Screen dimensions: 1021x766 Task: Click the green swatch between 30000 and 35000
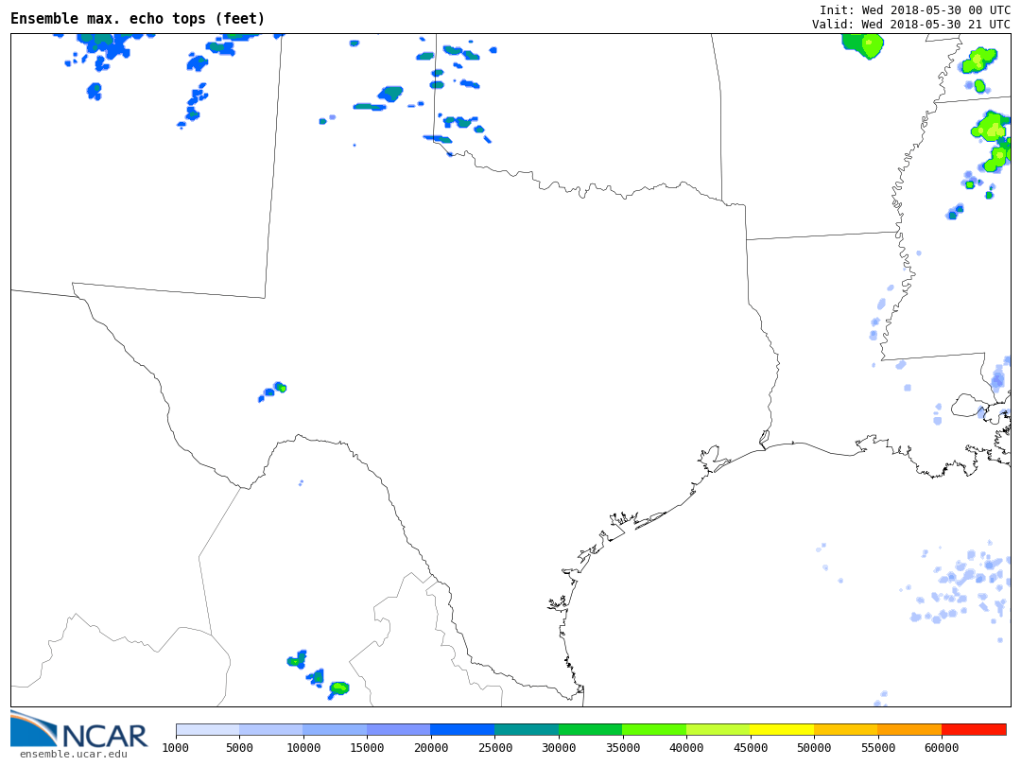(590, 729)
